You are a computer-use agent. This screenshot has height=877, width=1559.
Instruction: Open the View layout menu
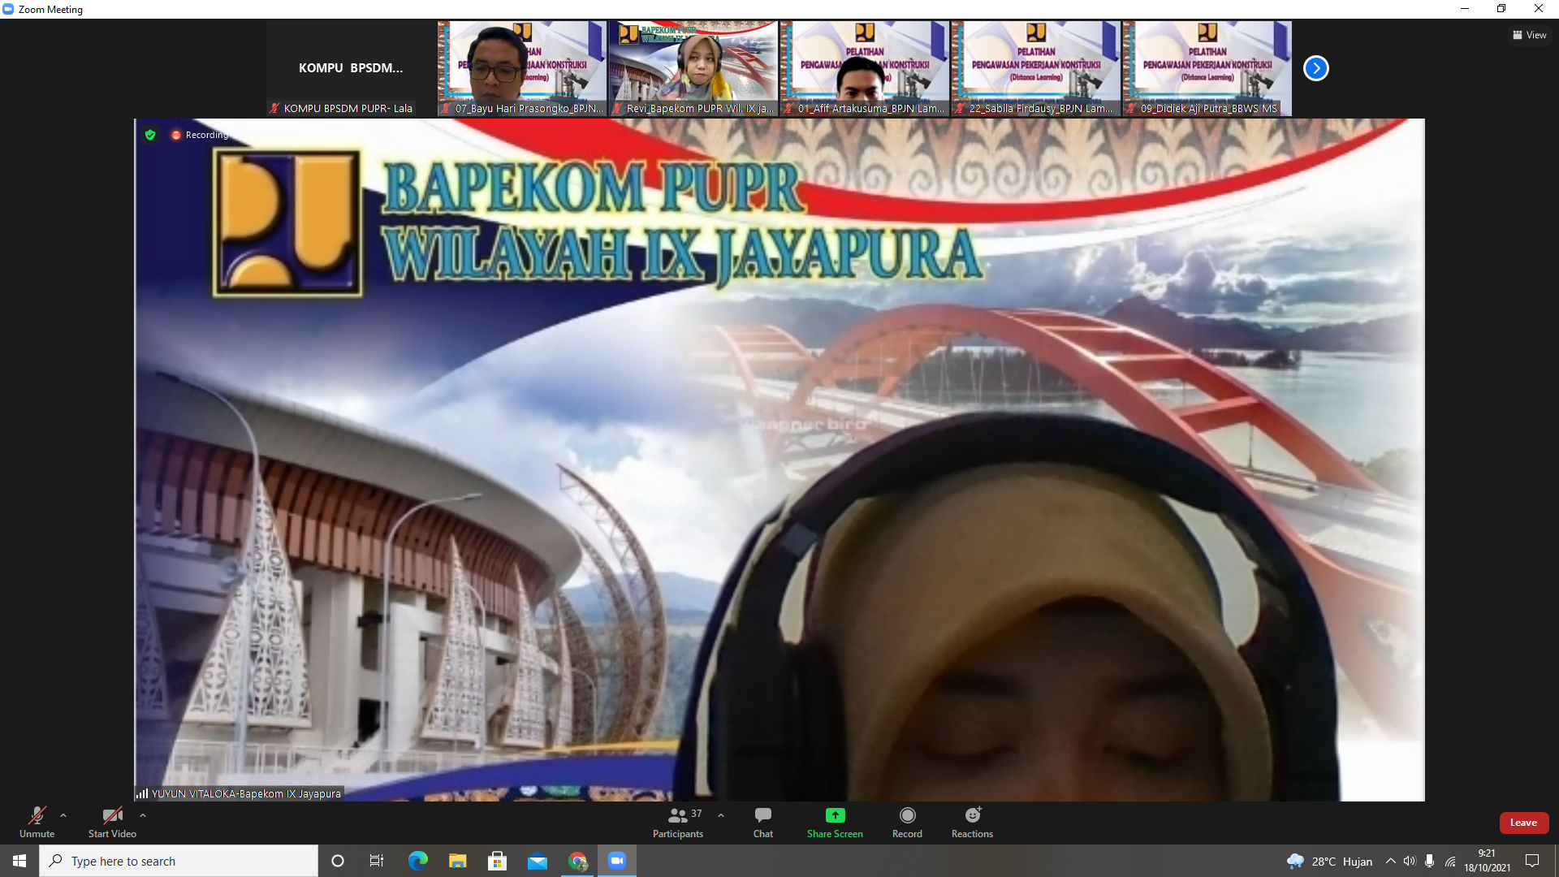(1529, 35)
